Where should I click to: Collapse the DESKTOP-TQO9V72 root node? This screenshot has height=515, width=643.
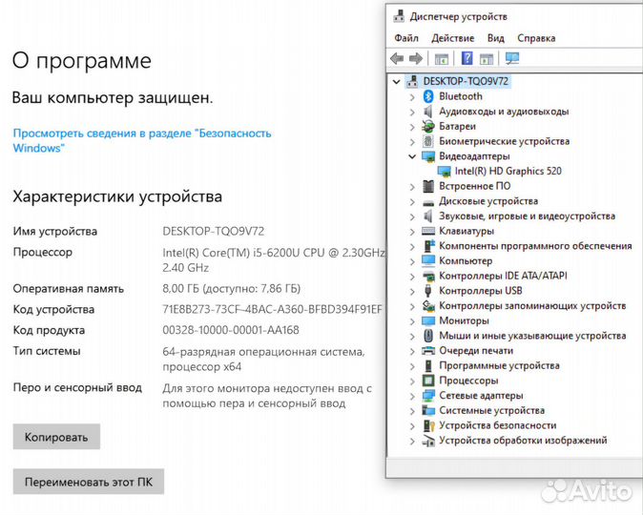click(396, 82)
